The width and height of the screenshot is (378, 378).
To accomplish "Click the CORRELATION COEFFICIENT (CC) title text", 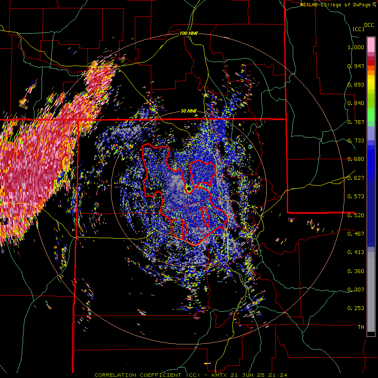I will [x=147, y=375].
